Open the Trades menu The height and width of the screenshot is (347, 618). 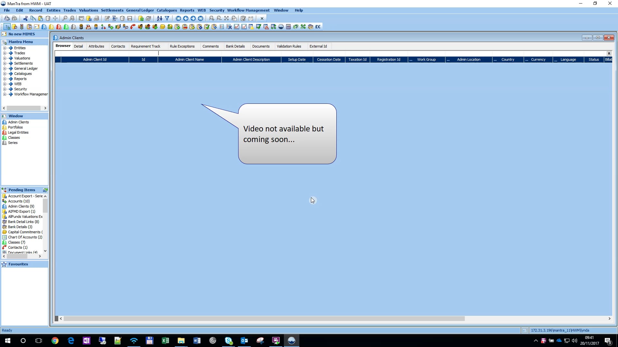point(69,10)
